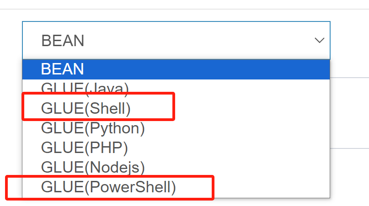Screen dimensions: 369x206
Task: Select GLUE(Nodejs) from the options
Action: [93, 167]
